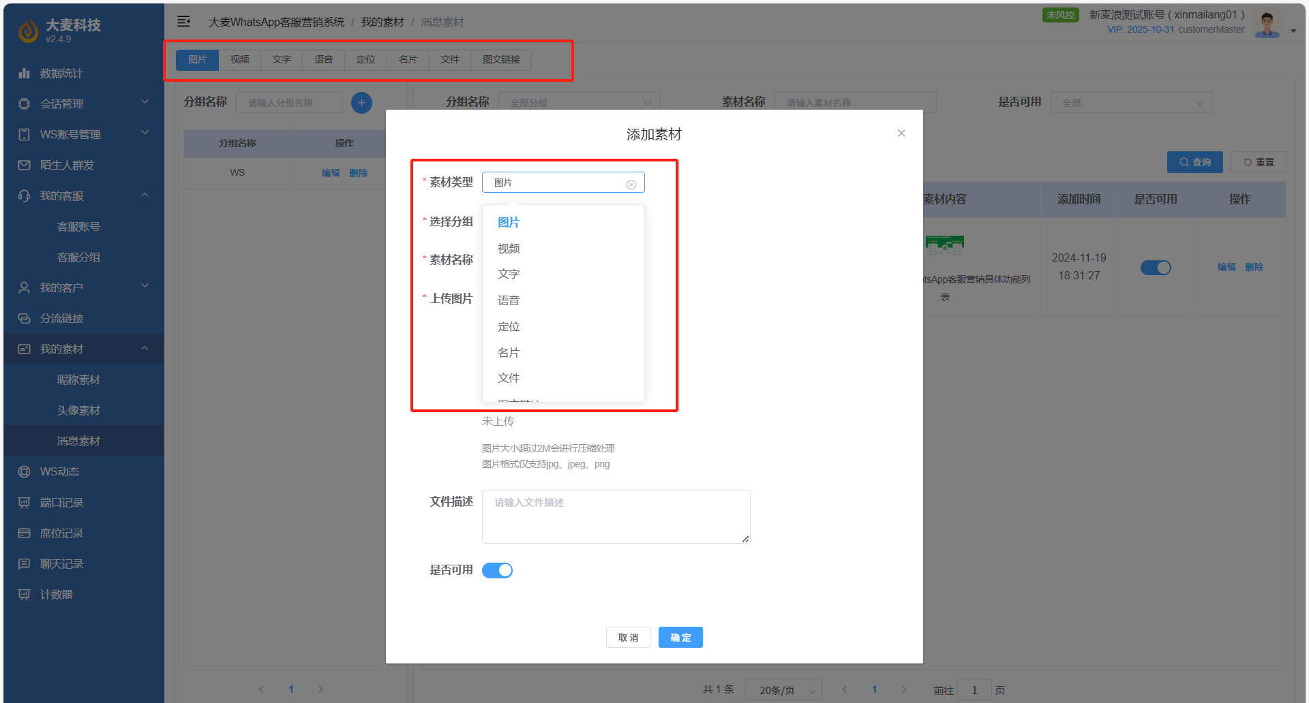Open 客服账号 submenu item
Screen dimensions: 1309x703
click(78, 226)
